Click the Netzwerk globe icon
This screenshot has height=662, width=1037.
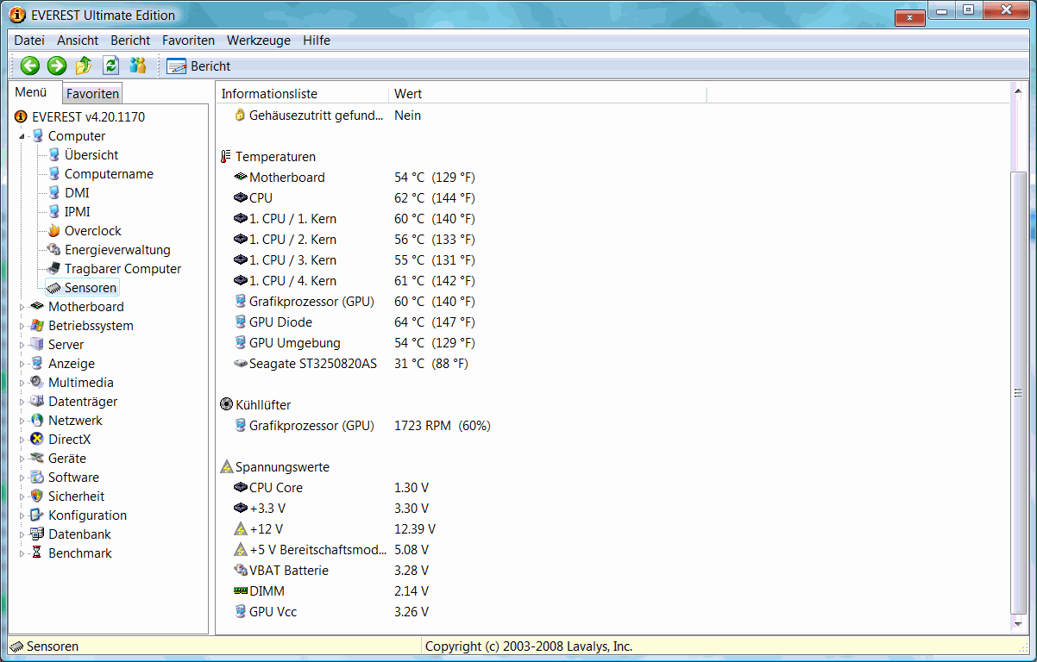(37, 421)
